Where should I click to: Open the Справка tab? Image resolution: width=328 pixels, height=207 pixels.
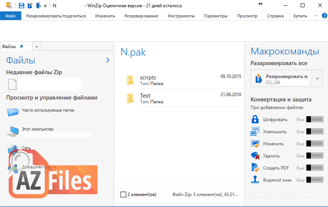275,16
